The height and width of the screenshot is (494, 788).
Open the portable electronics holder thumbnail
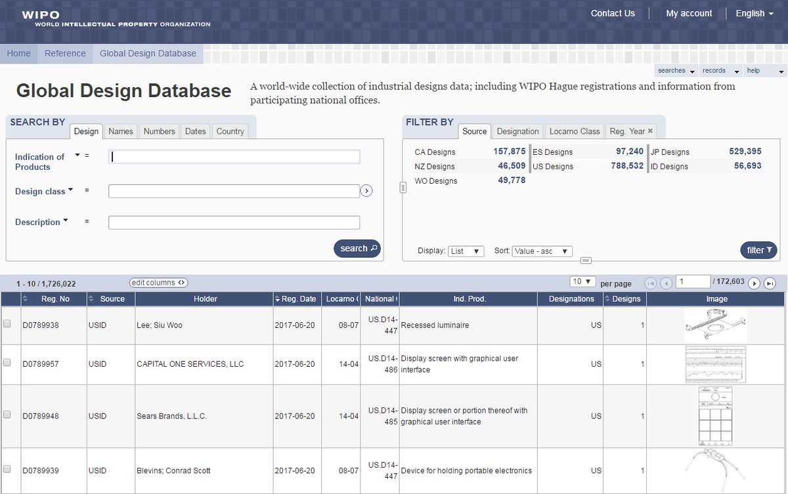coord(716,470)
